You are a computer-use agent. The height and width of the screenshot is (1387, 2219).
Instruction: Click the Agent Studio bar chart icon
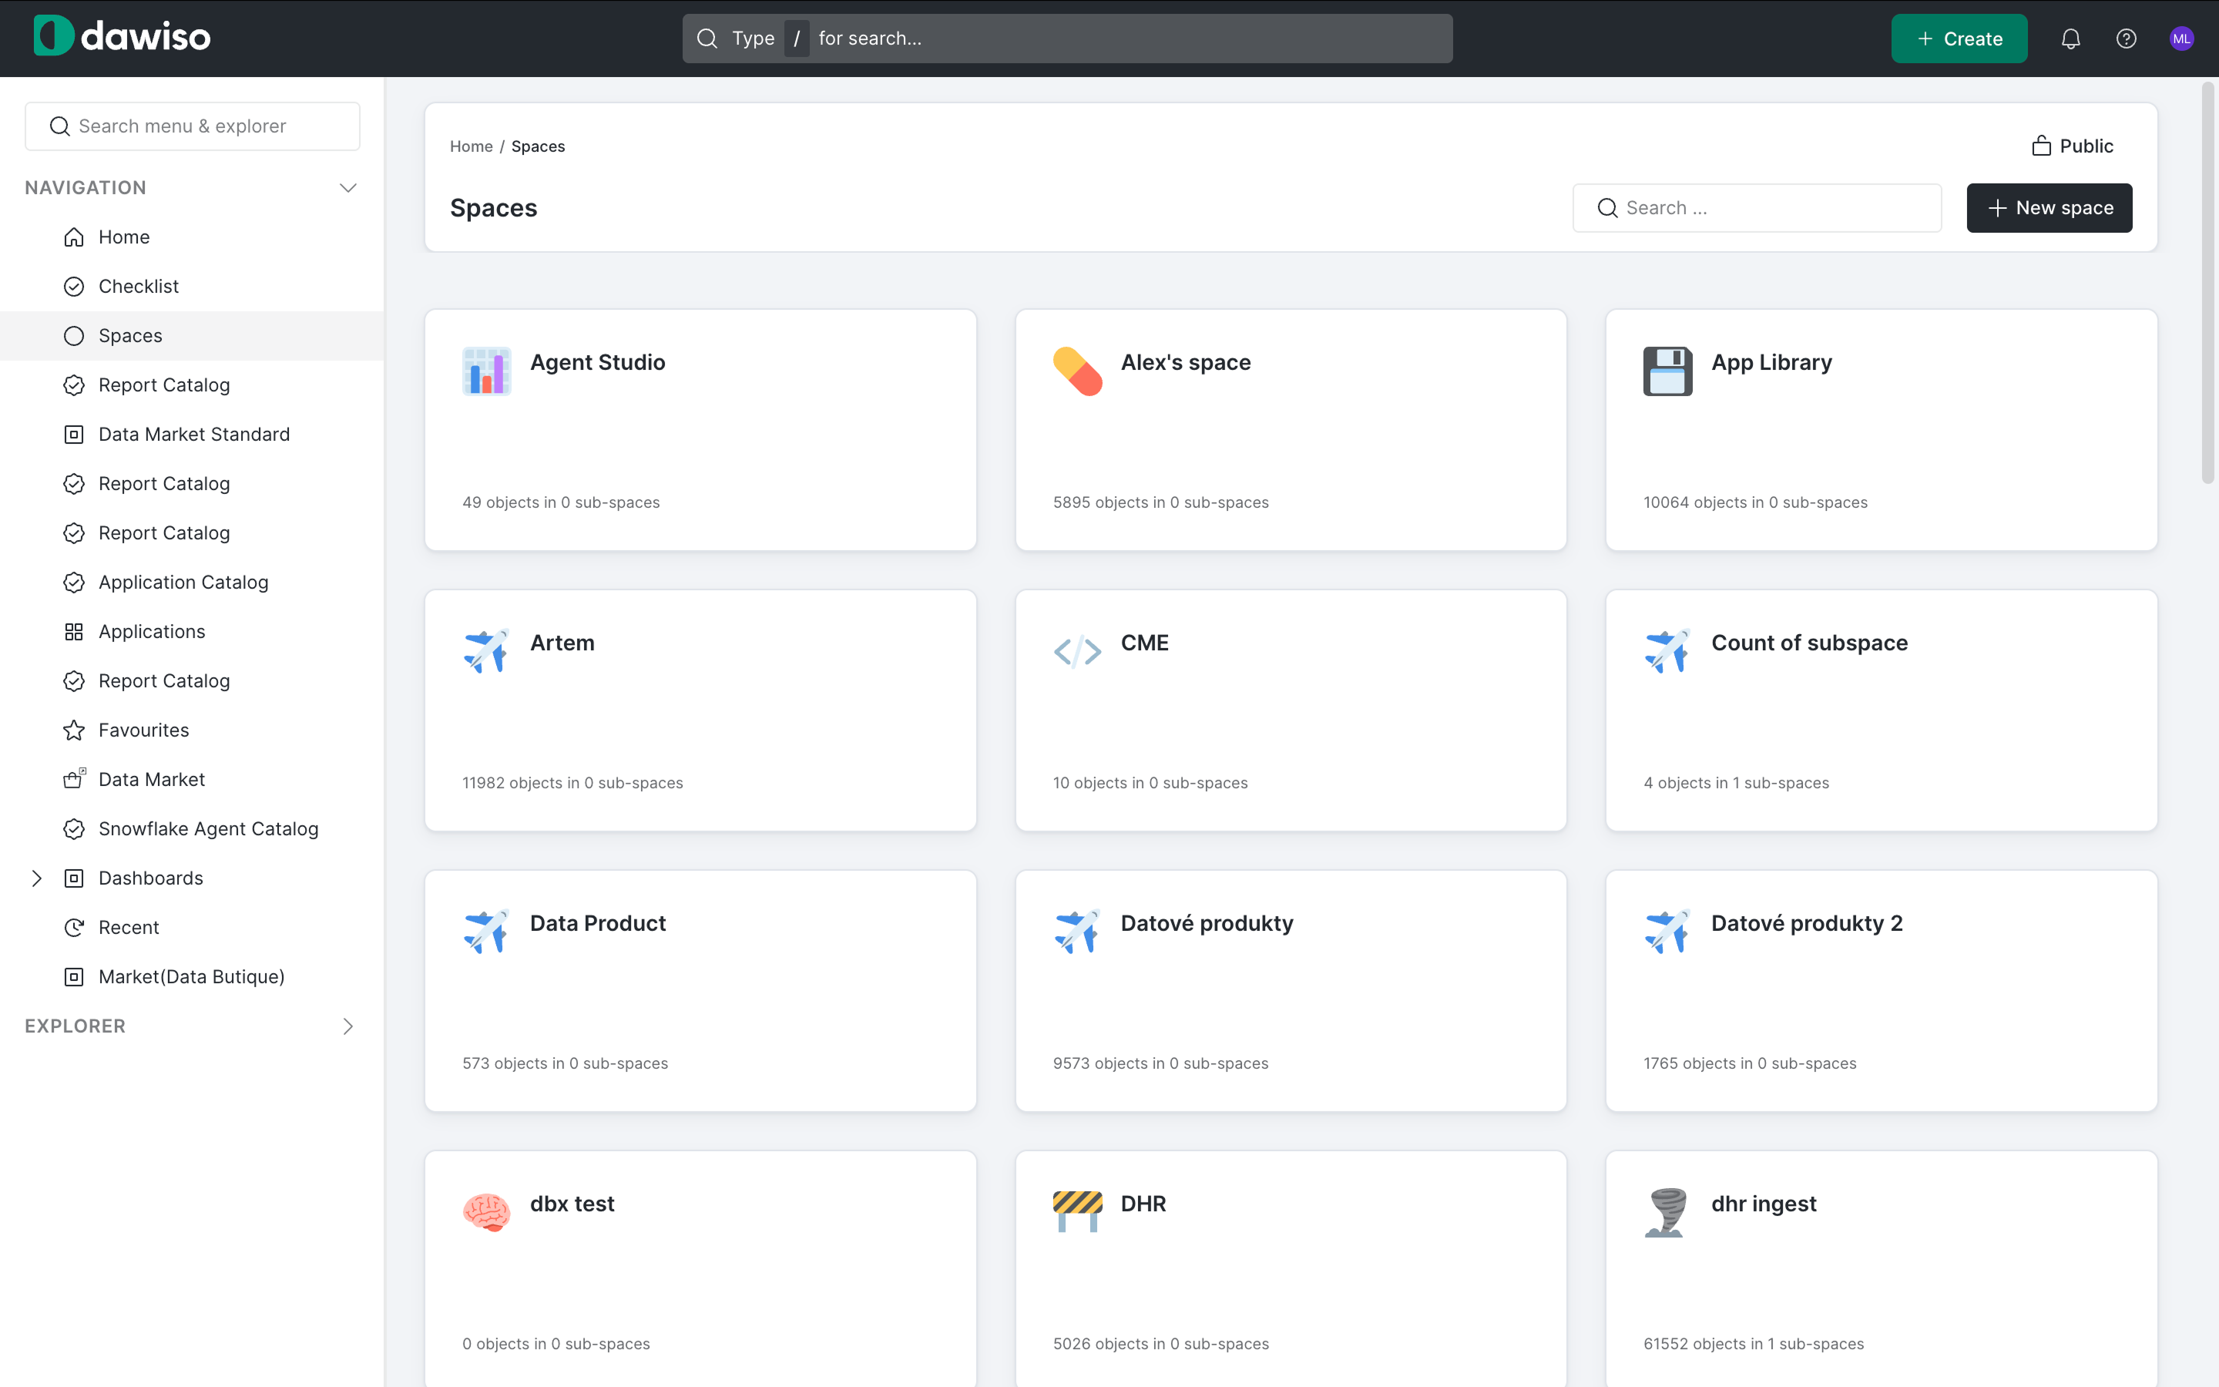(x=486, y=371)
